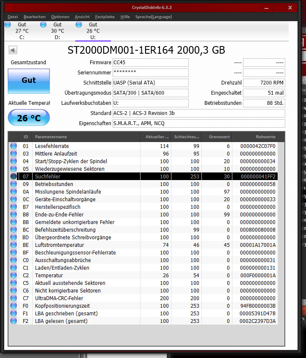
Task: Select the D: drive tab
Action: point(58,31)
